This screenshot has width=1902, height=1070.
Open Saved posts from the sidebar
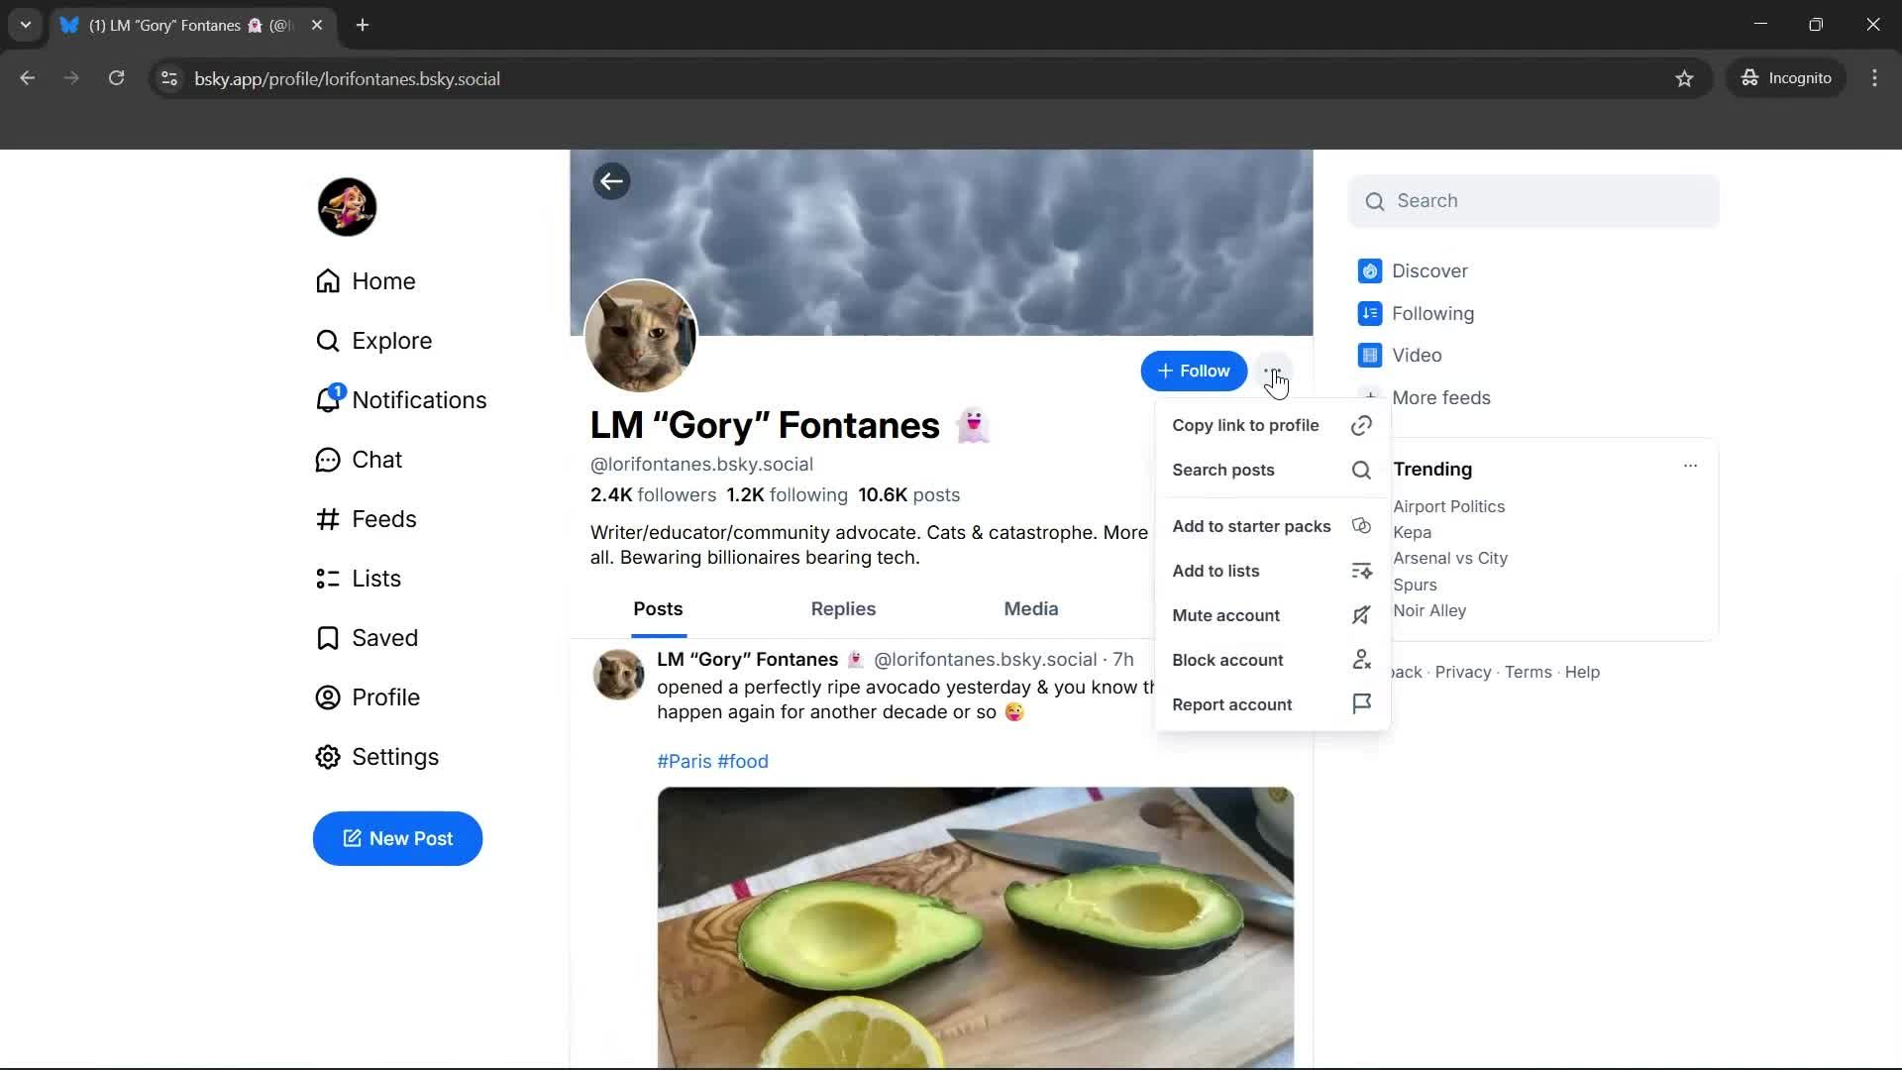(386, 637)
